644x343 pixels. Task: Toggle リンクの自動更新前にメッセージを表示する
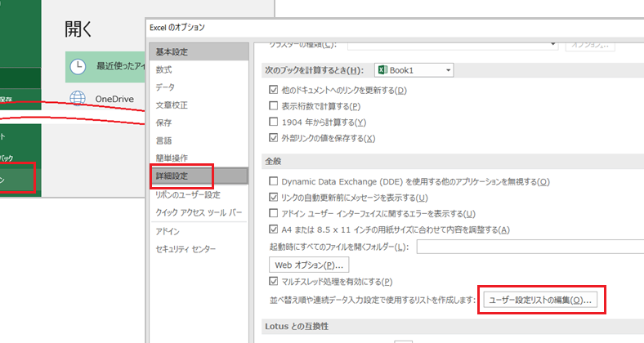pos(274,198)
